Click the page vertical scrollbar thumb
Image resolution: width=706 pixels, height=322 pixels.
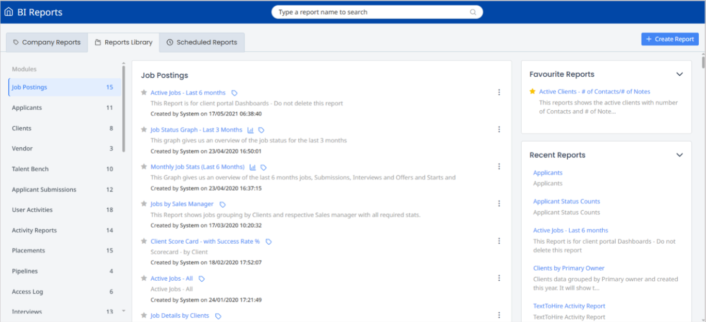[703, 61]
